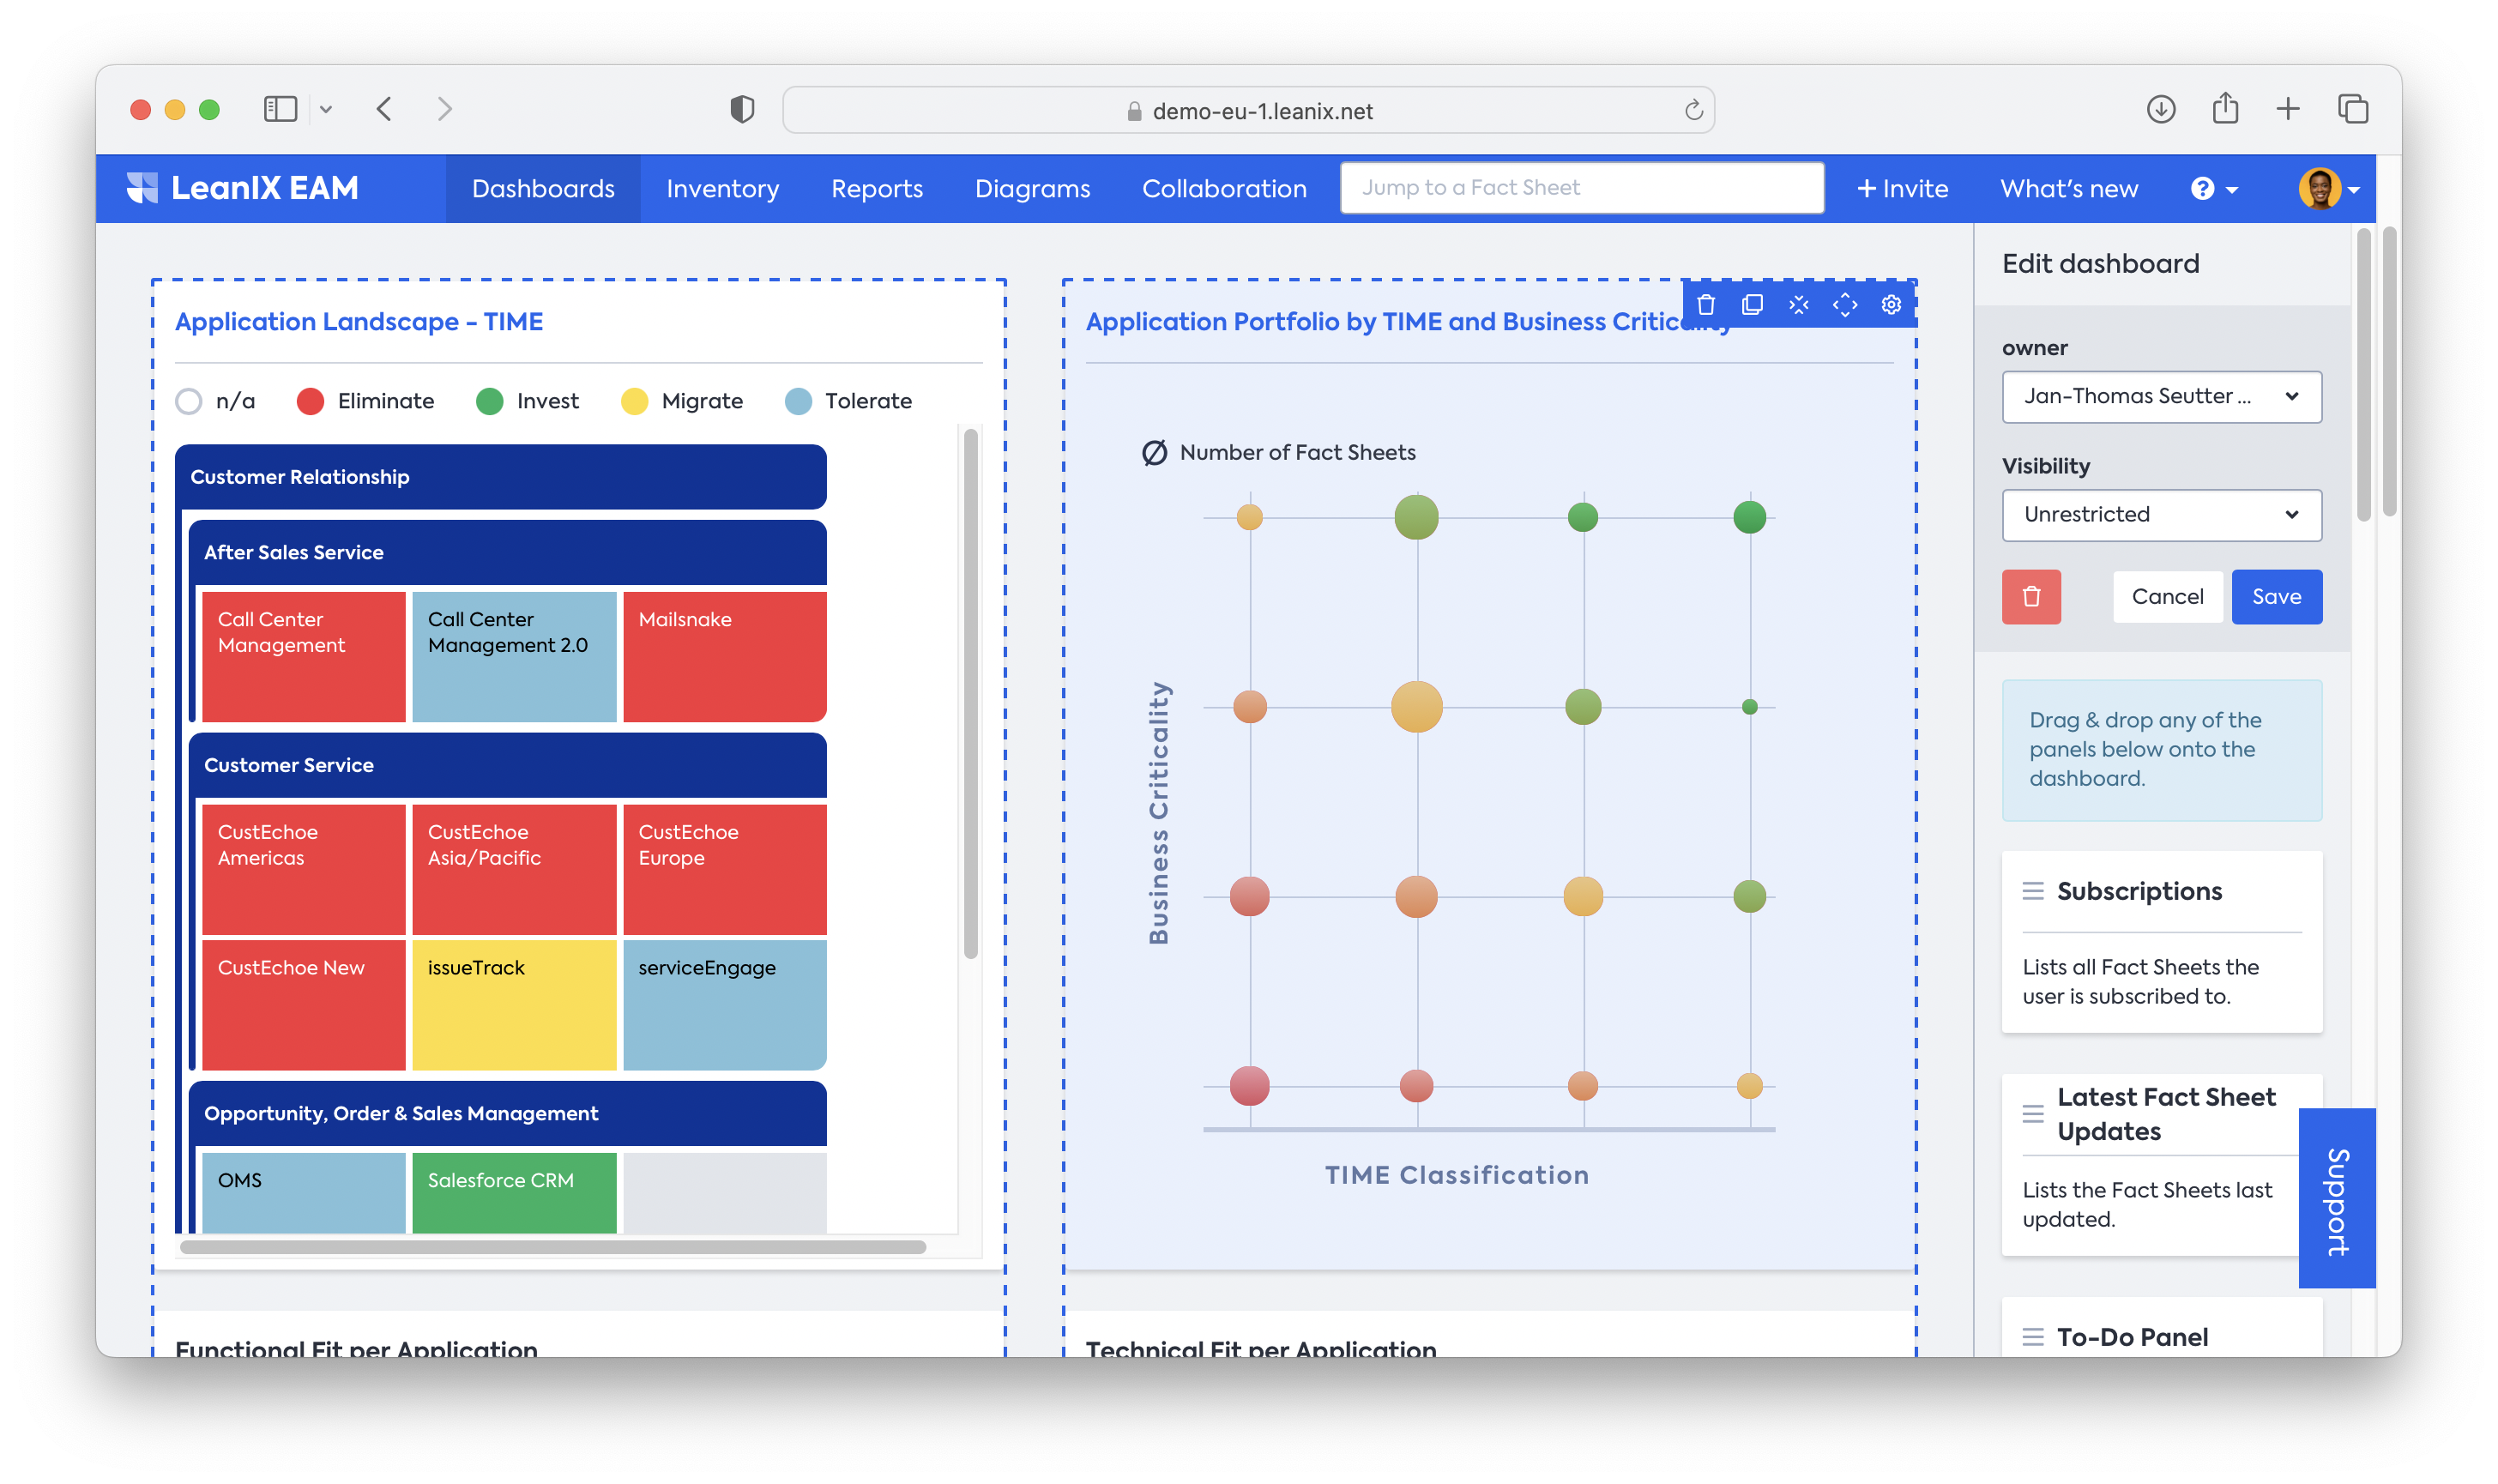Click the Jump to a Fact Sheet field
This screenshot has height=1484, width=2498.
pos(1581,188)
